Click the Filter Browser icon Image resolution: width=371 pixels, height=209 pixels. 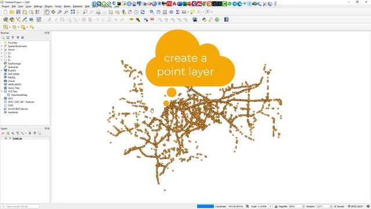point(13,38)
